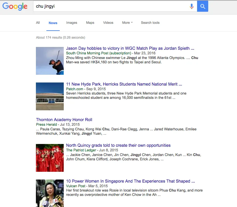Click the woman with microphones thumbnail

tap(50, 193)
